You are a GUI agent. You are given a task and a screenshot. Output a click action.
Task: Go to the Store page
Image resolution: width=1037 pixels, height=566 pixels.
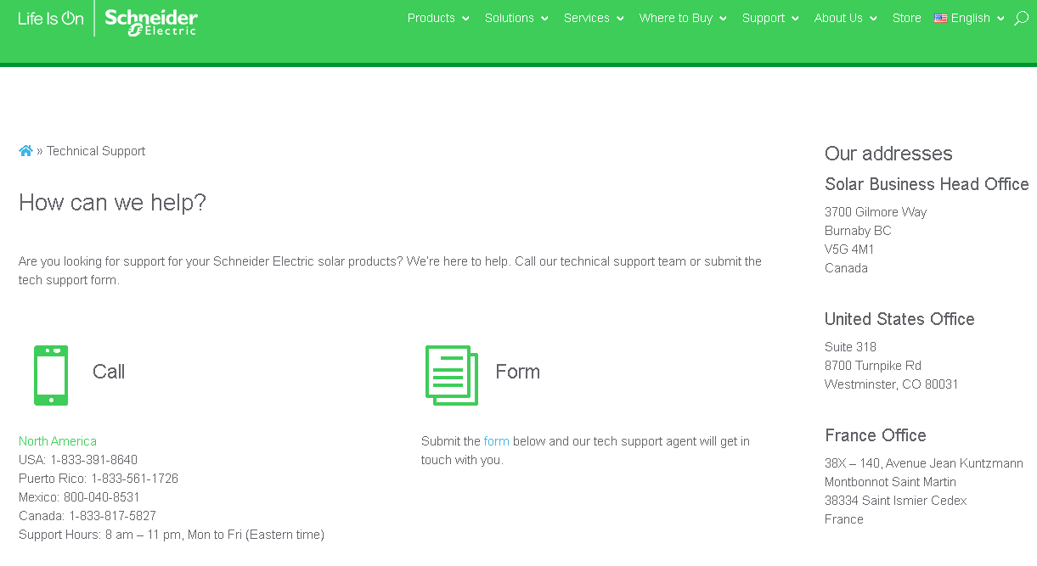point(907,18)
